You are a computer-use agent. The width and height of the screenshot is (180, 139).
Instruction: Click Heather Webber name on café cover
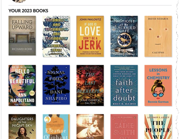124,54
